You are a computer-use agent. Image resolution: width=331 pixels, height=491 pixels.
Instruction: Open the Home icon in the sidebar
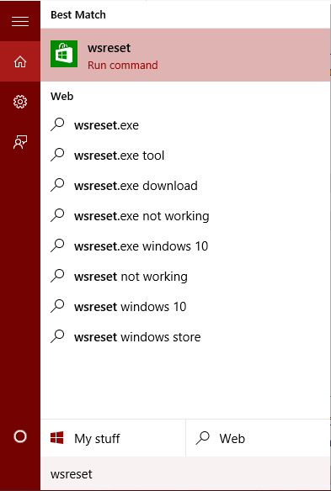tap(20, 61)
